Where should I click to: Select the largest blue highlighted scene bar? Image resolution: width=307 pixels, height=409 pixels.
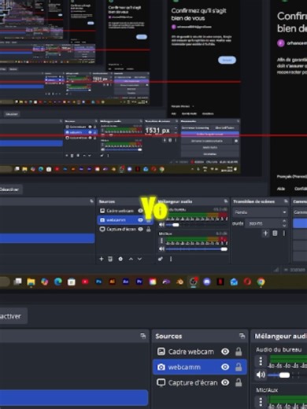click(x=73, y=398)
